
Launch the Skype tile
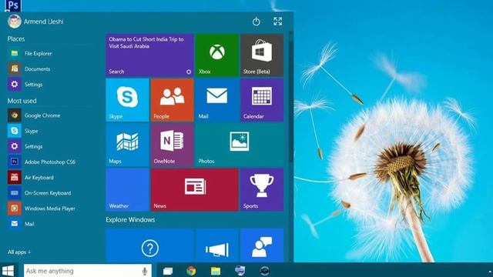click(x=127, y=100)
